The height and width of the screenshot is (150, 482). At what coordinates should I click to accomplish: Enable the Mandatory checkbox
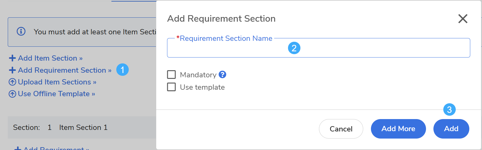coord(171,75)
